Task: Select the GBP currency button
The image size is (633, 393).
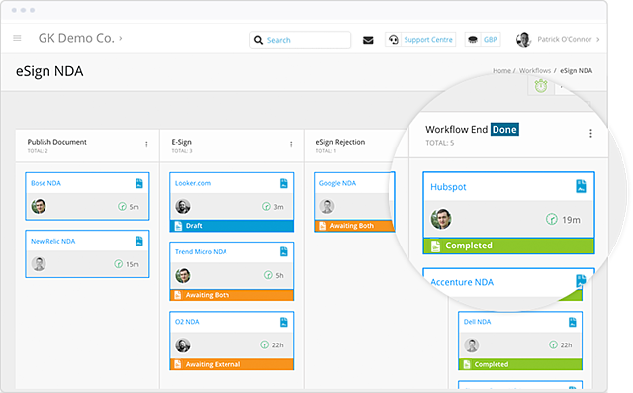Action: coord(491,40)
